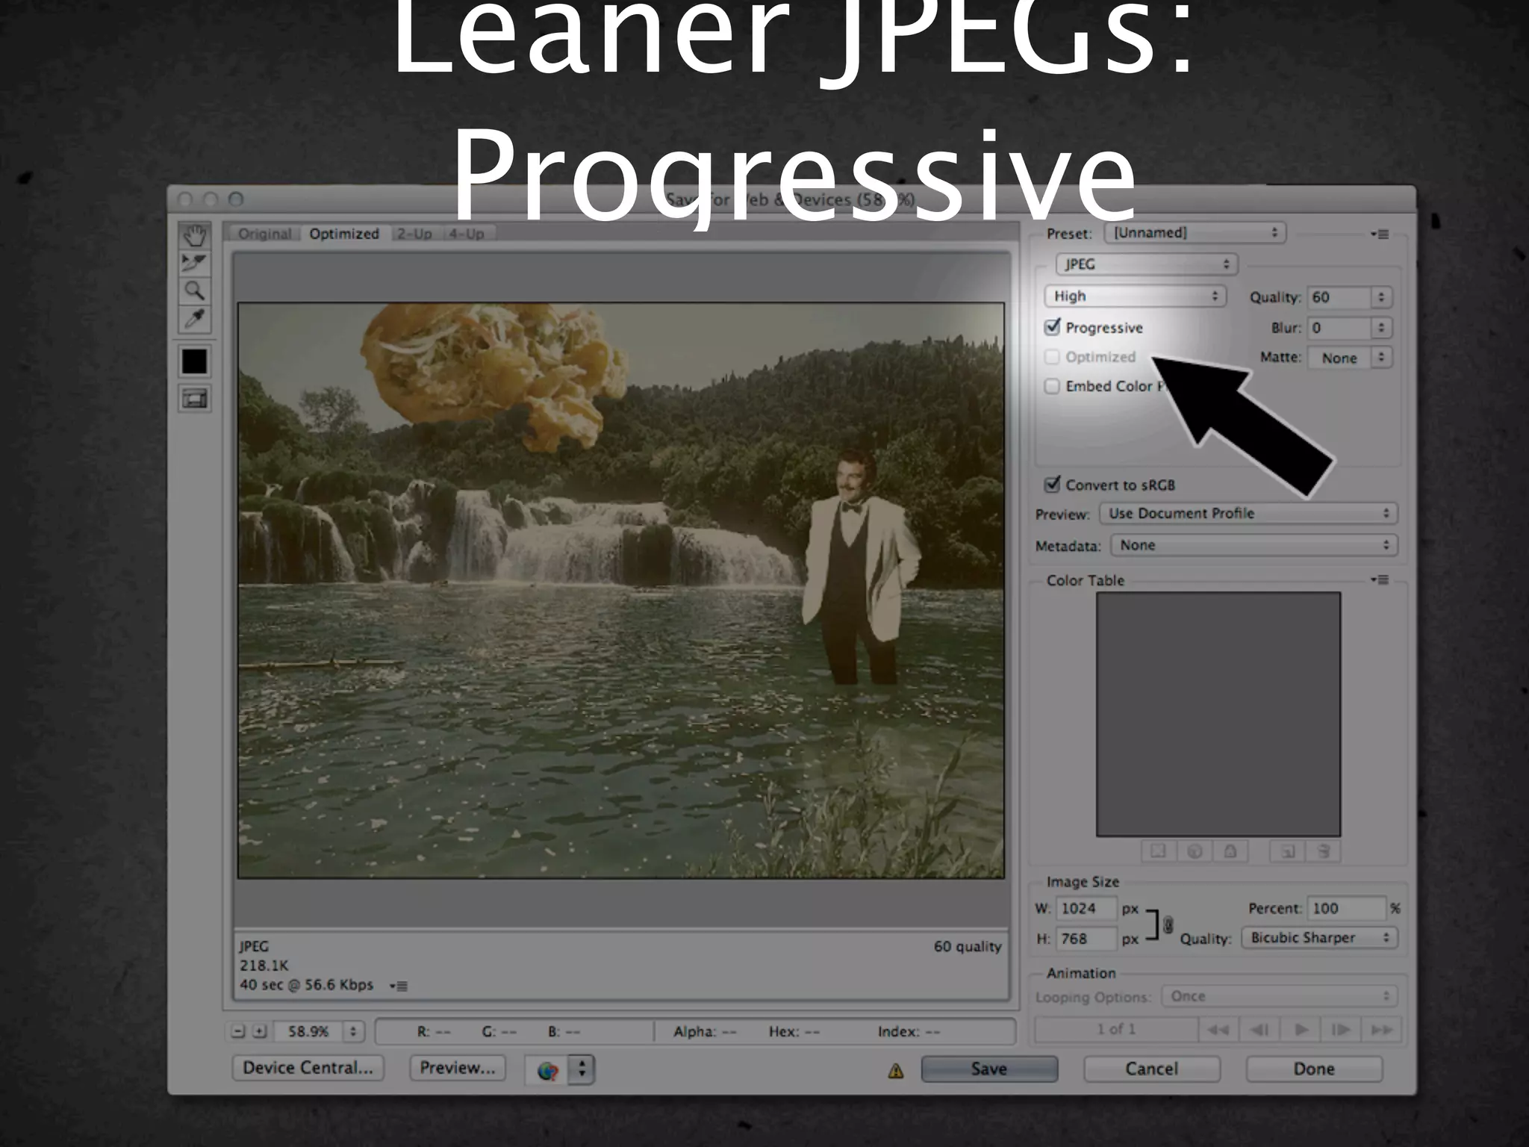Screen dimensions: 1529x1147
Task: Click the Quality field showing 60
Action: pyautogui.click(x=1339, y=297)
